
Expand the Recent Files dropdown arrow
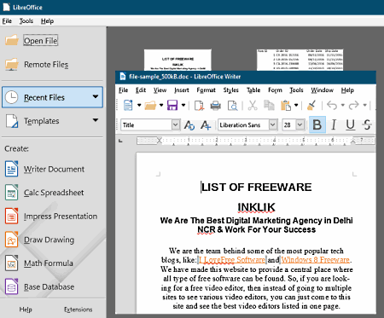pos(96,96)
